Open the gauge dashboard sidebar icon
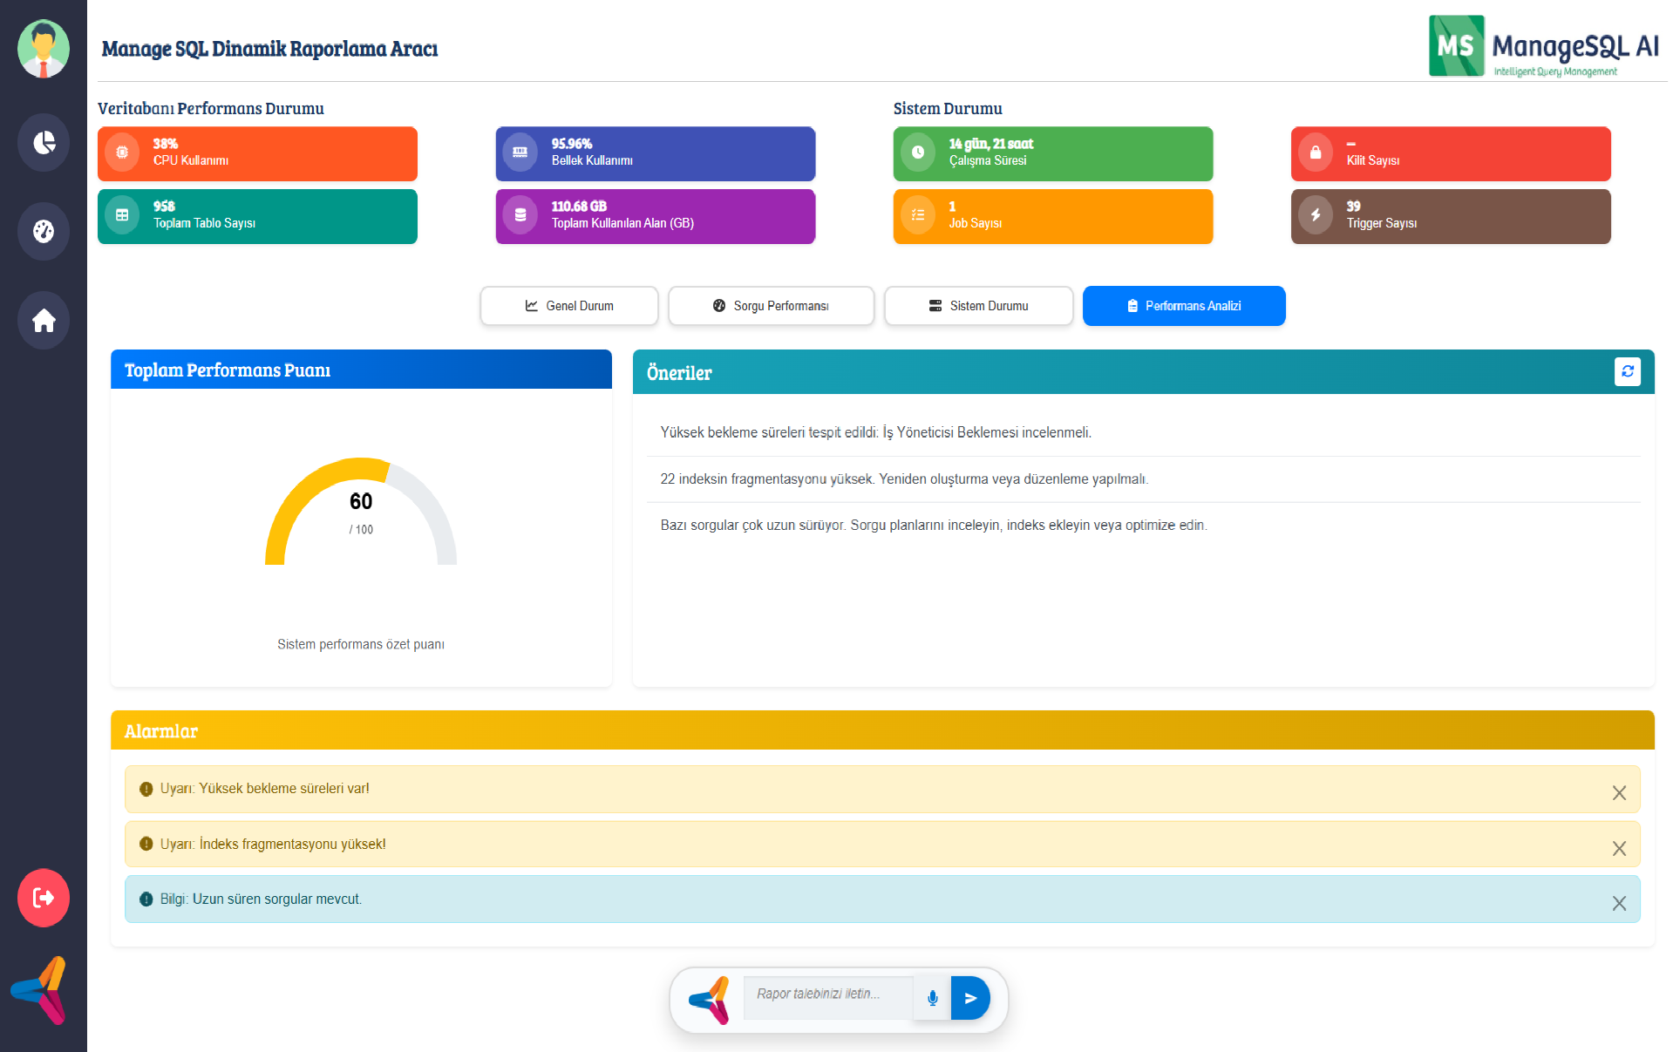Viewport: 1673px width, 1052px height. point(43,231)
